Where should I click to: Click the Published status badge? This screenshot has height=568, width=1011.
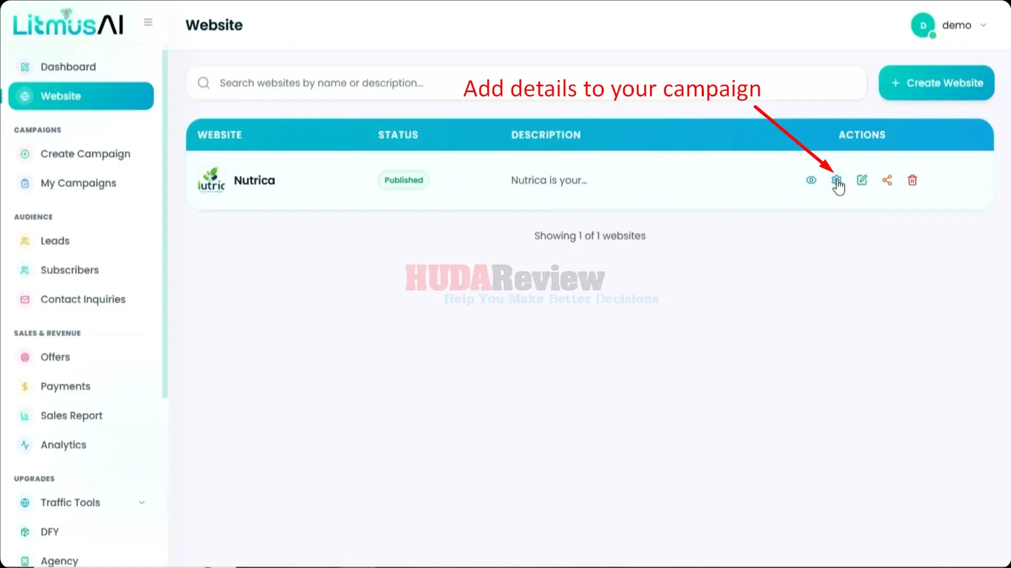(x=404, y=180)
